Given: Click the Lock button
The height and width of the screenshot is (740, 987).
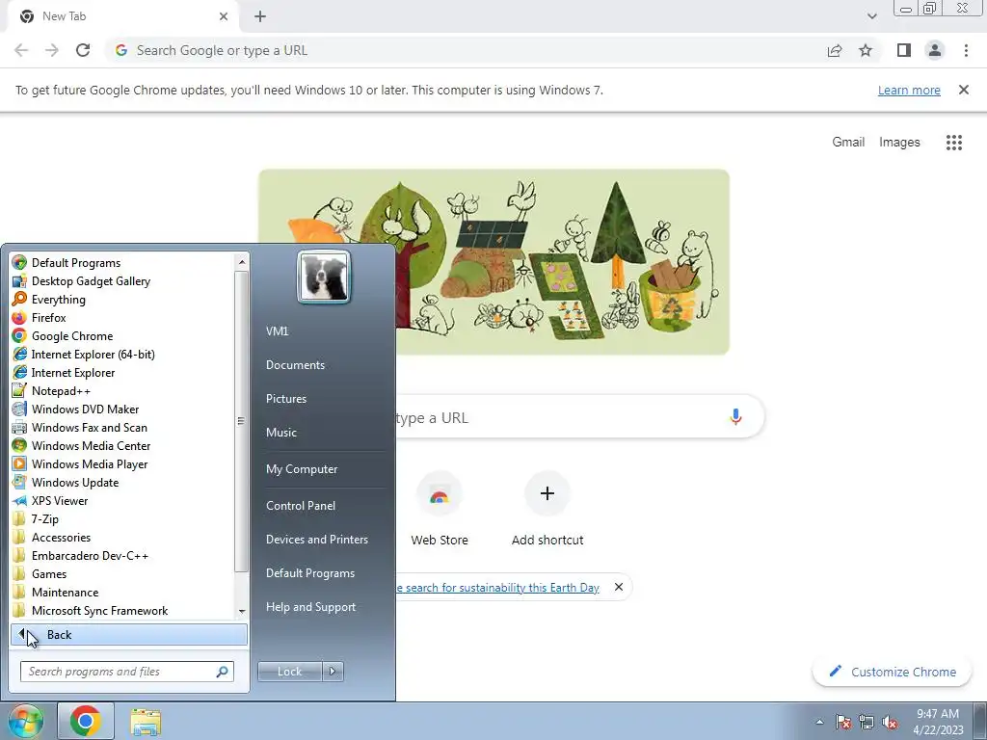Looking at the screenshot, I should (x=289, y=672).
